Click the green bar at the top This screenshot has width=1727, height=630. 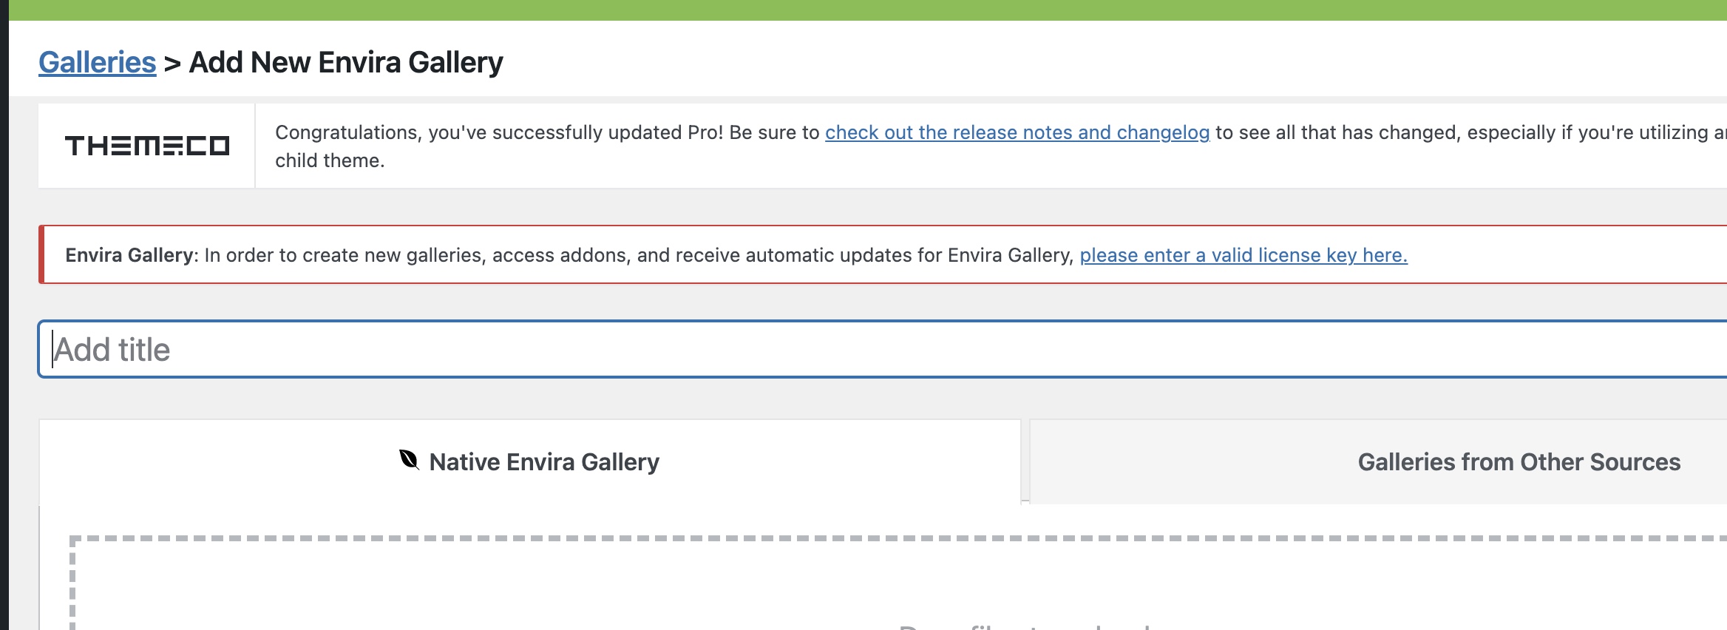(x=863, y=10)
